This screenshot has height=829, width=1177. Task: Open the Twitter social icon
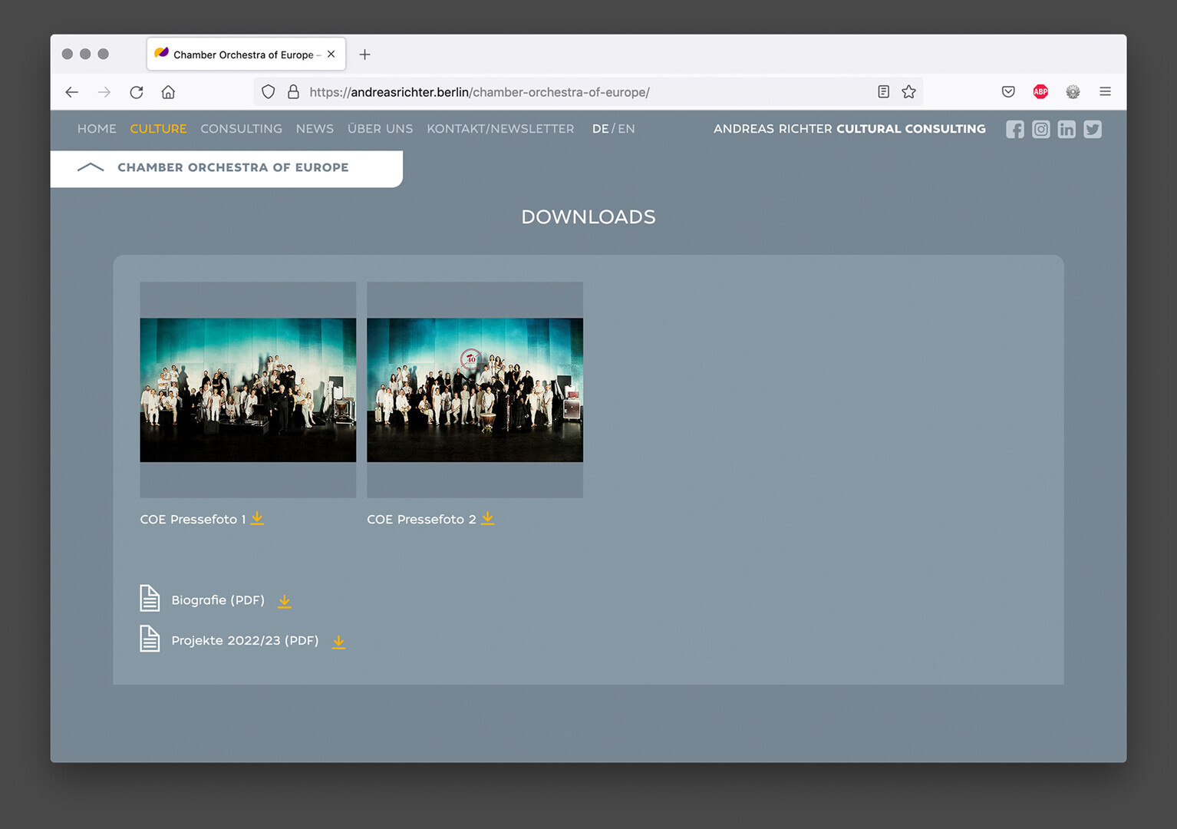[x=1093, y=130]
